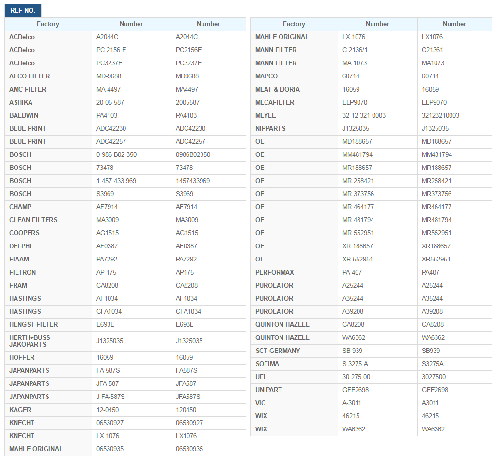Click the COOPERS factory name
498x459 pixels.
click(x=24, y=233)
